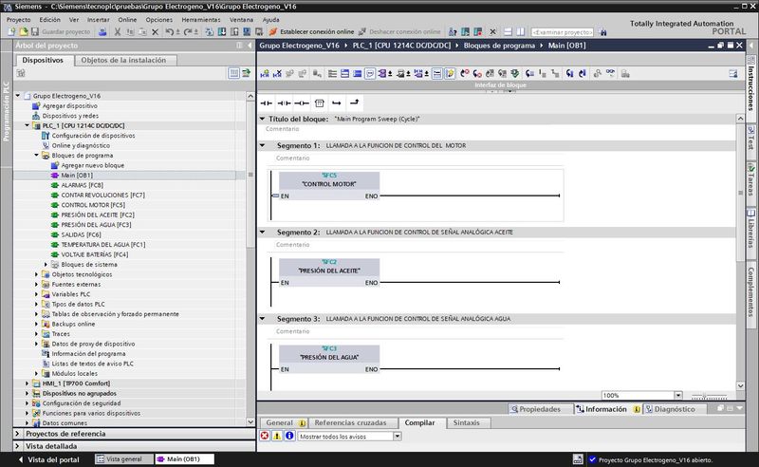Click the redo arrow icon

coord(187,32)
